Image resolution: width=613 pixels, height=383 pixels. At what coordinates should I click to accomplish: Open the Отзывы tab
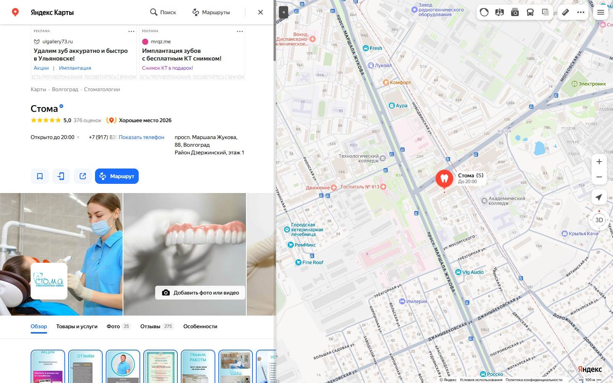coord(157,326)
